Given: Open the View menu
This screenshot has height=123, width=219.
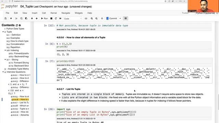Looking at the screenshot, I should pyautogui.click(x=25, y=13).
